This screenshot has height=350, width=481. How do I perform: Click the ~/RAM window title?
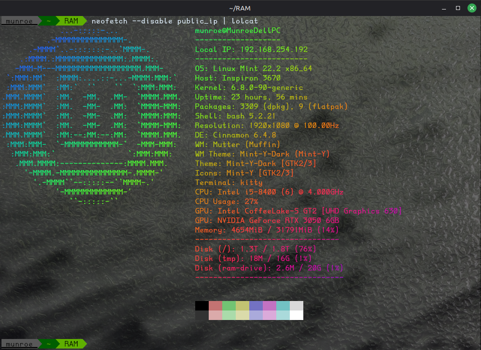[240, 8]
